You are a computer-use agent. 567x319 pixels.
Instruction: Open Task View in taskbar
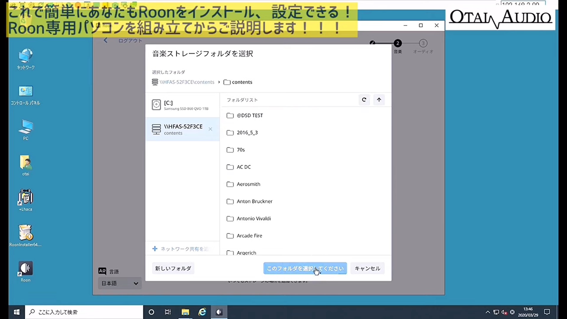[x=168, y=312]
